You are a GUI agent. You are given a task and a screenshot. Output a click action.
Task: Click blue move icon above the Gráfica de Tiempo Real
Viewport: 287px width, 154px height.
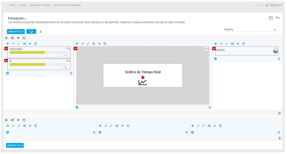[77, 44]
